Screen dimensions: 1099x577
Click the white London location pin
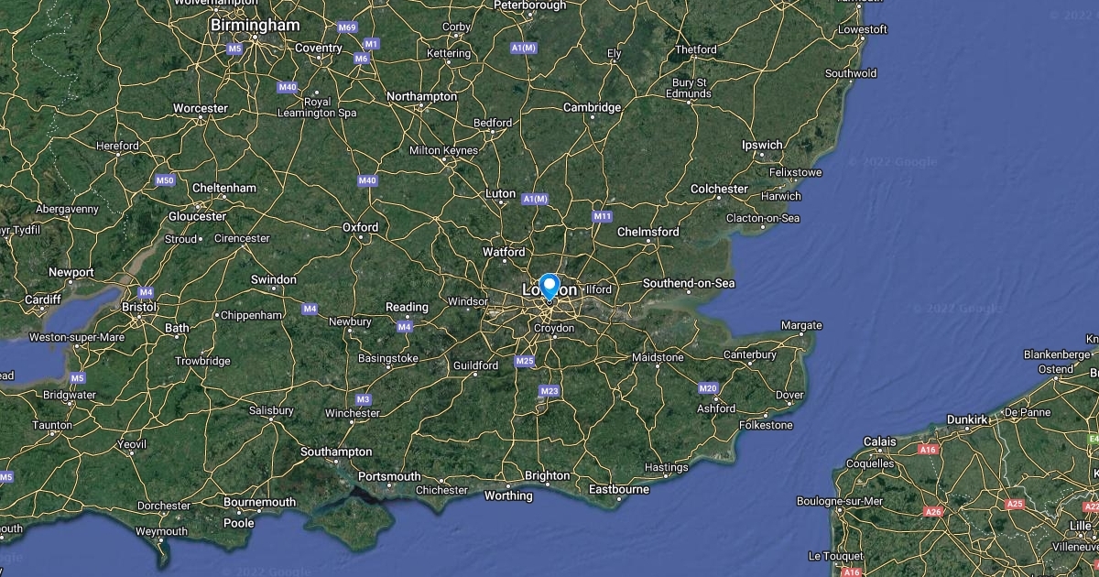(549, 288)
